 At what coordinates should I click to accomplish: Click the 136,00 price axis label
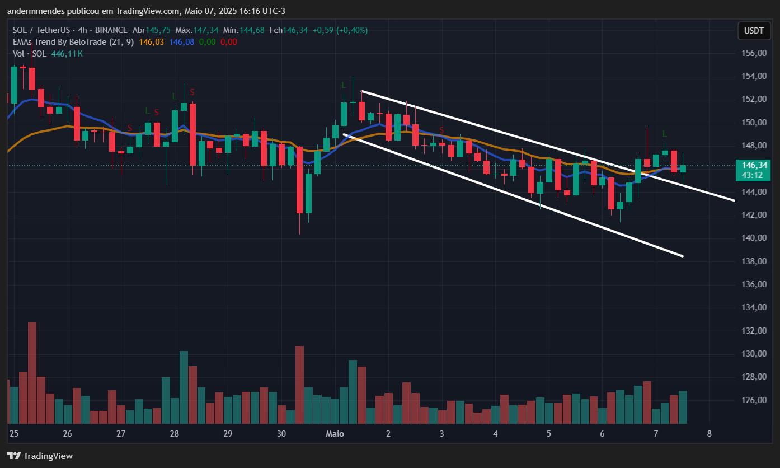click(754, 284)
